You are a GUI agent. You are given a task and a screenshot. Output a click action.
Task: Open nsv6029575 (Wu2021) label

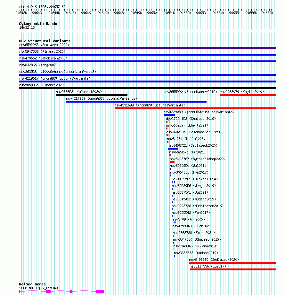click(187, 152)
